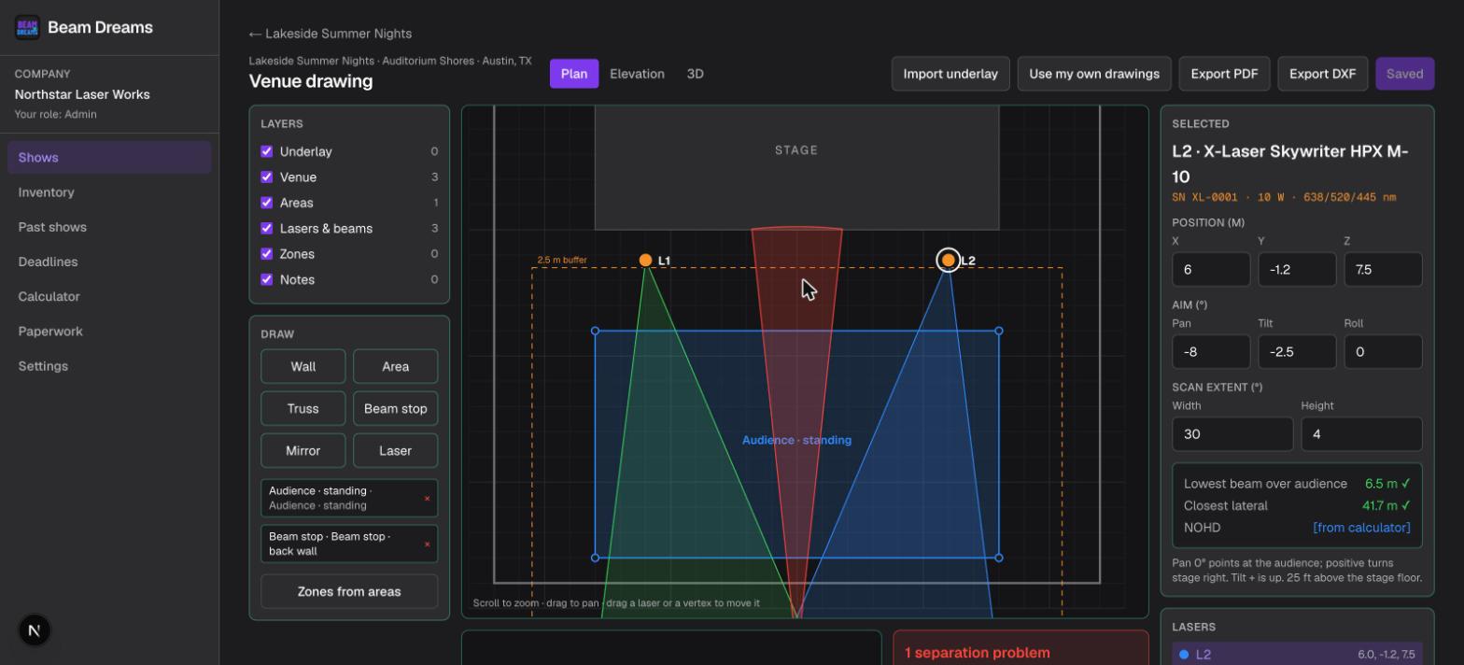Viewport: 1464px width, 665px height.
Task: Click the position Z input field
Action: 1383,269
